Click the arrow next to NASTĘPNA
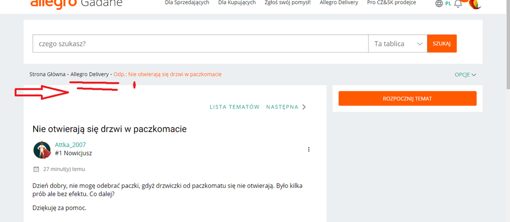The image size is (510, 222). tap(304, 107)
